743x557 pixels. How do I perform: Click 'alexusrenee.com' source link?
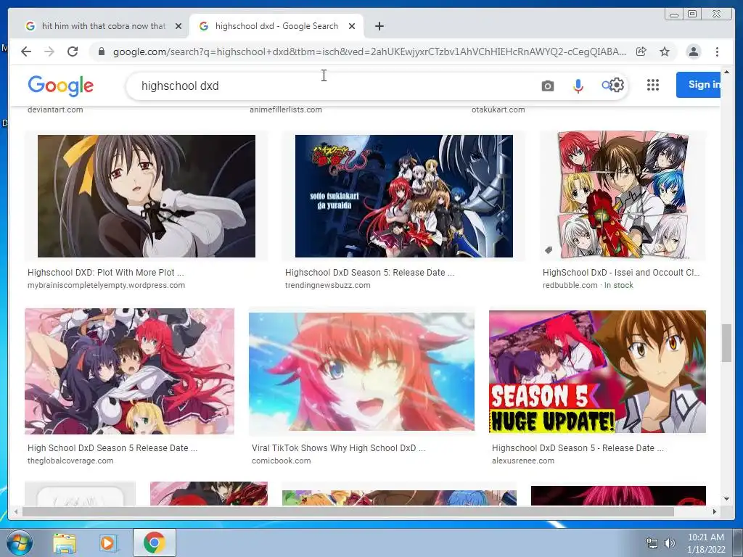tap(522, 461)
